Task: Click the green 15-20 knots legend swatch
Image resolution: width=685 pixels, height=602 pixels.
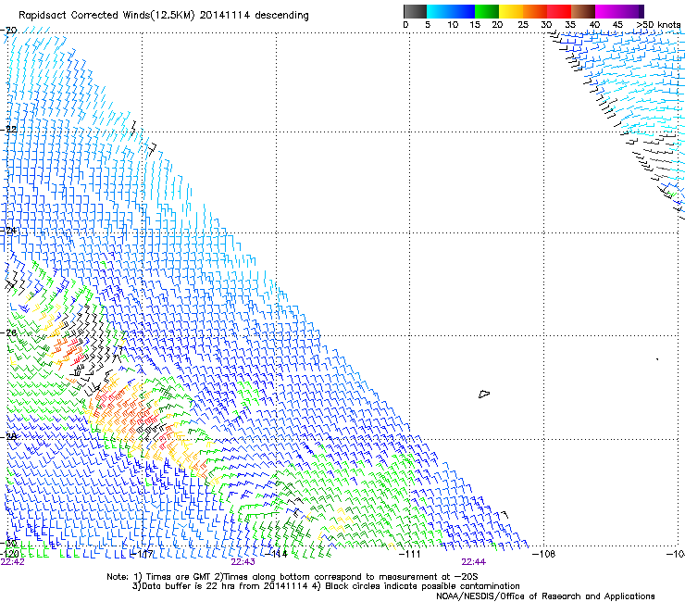Action: pos(487,11)
